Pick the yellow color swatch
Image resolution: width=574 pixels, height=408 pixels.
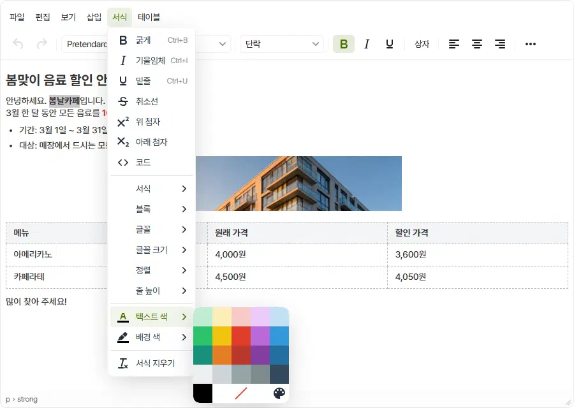pos(222,336)
